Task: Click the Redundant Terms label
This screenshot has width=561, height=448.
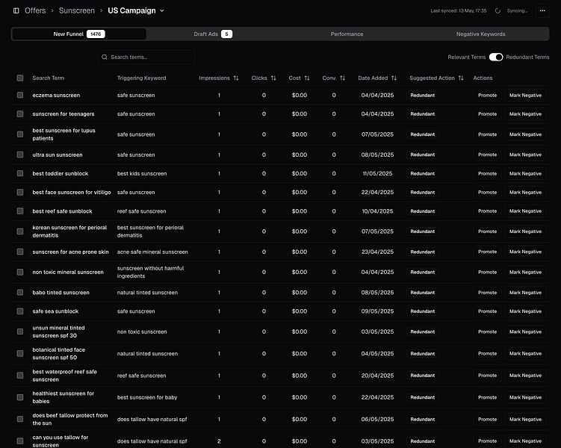Action: click(x=527, y=57)
